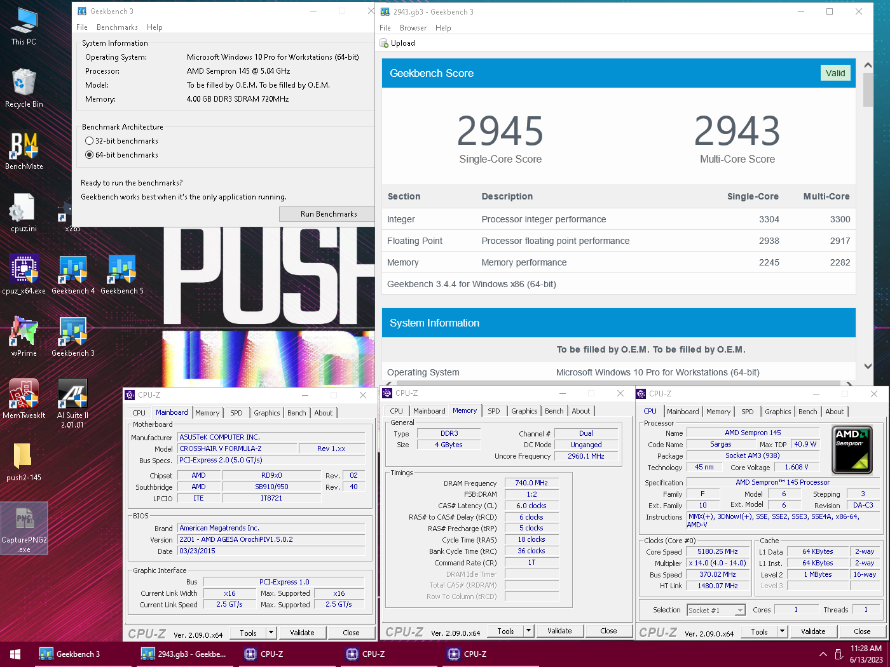Launch BenchMate from the desktop
The image size is (890, 667).
[x=24, y=151]
